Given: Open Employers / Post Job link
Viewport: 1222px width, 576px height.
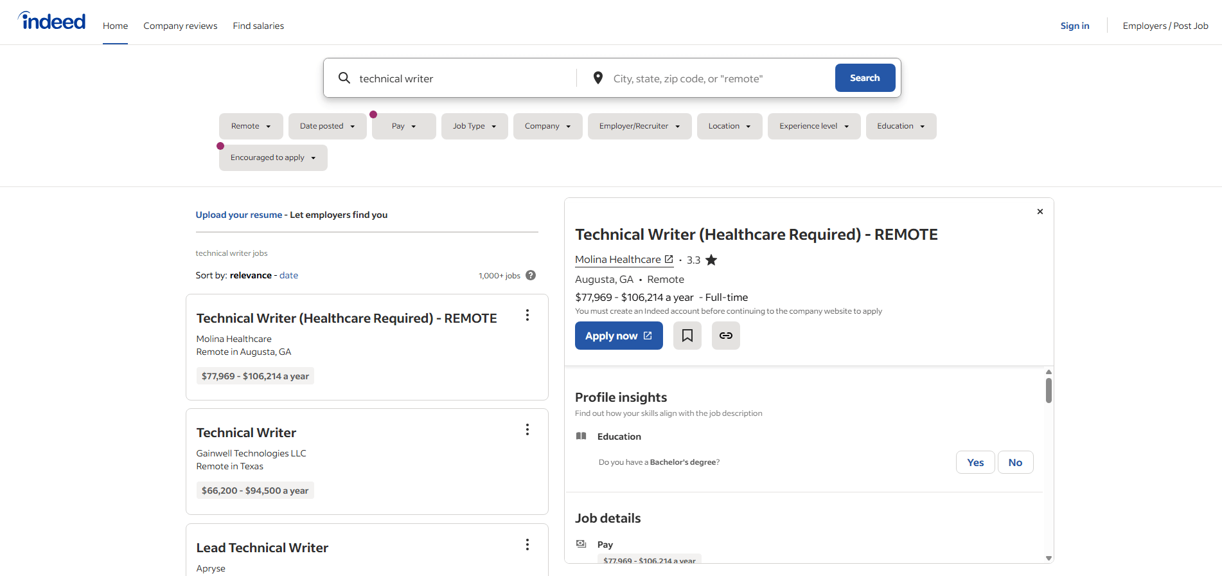Looking at the screenshot, I should pos(1165,26).
